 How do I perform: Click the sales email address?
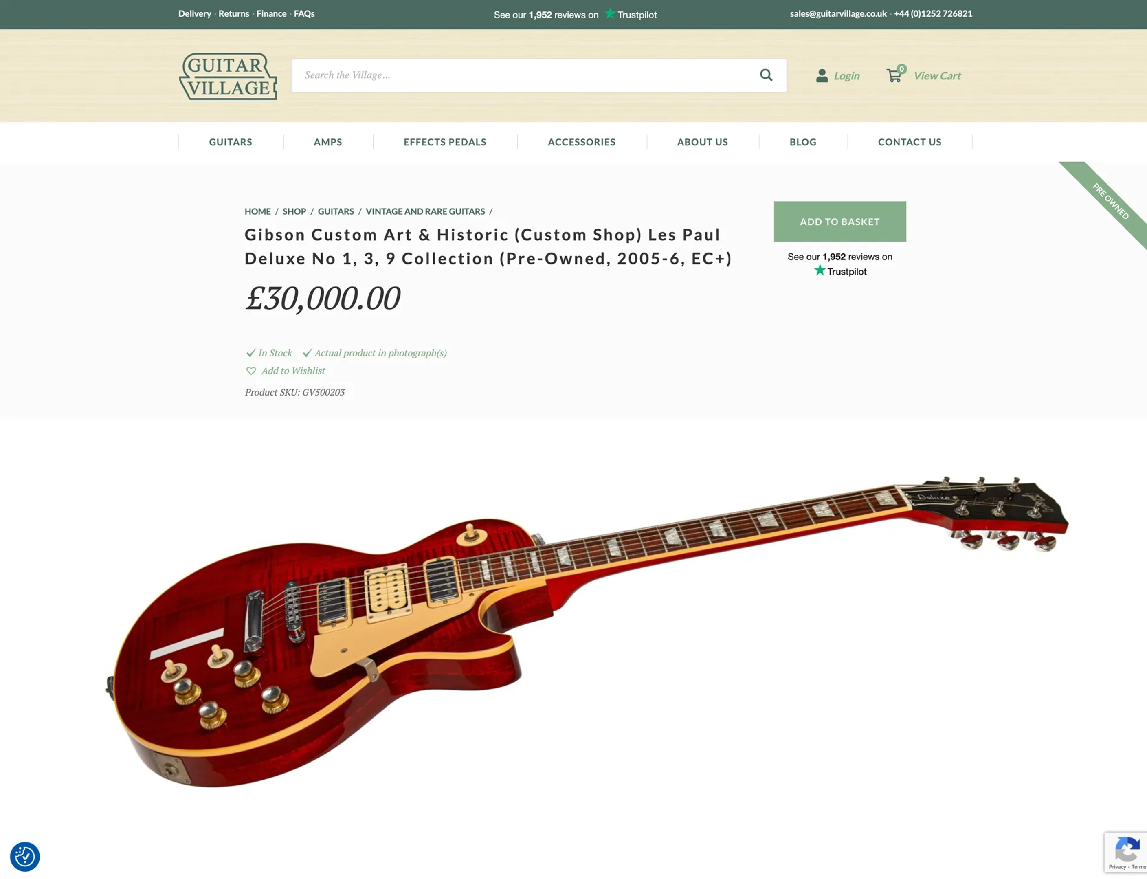(838, 13)
